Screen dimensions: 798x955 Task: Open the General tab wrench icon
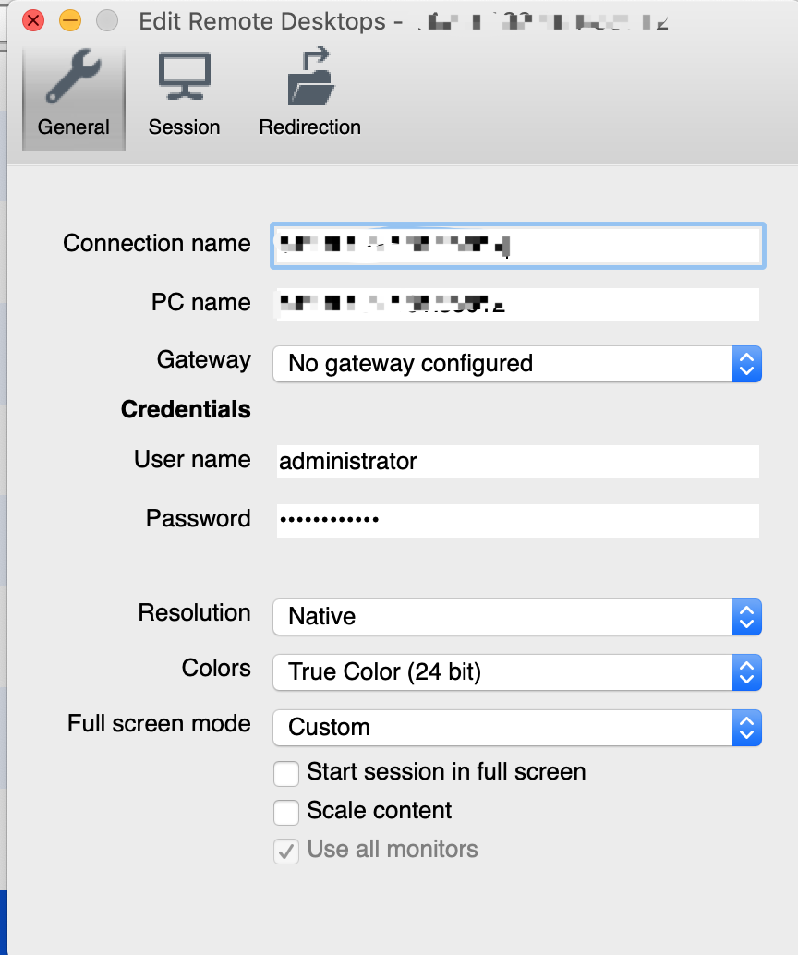click(74, 77)
